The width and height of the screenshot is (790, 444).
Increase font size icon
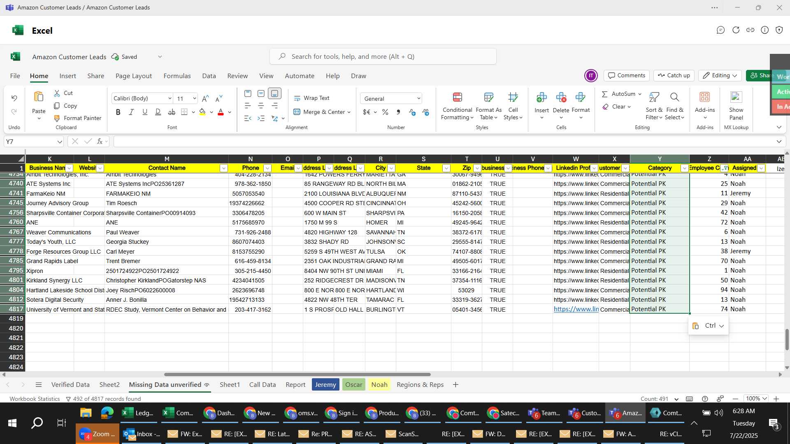[205, 98]
